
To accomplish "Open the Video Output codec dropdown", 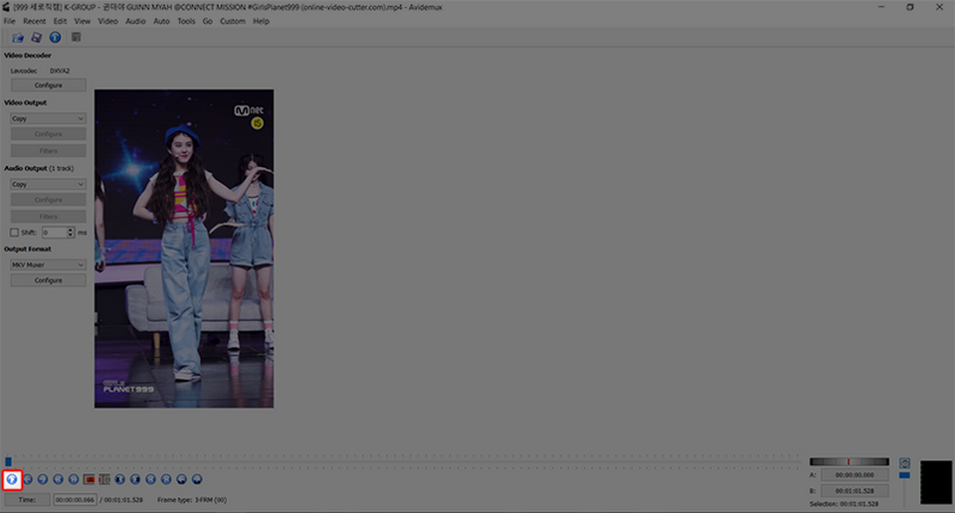I will click(x=48, y=118).
